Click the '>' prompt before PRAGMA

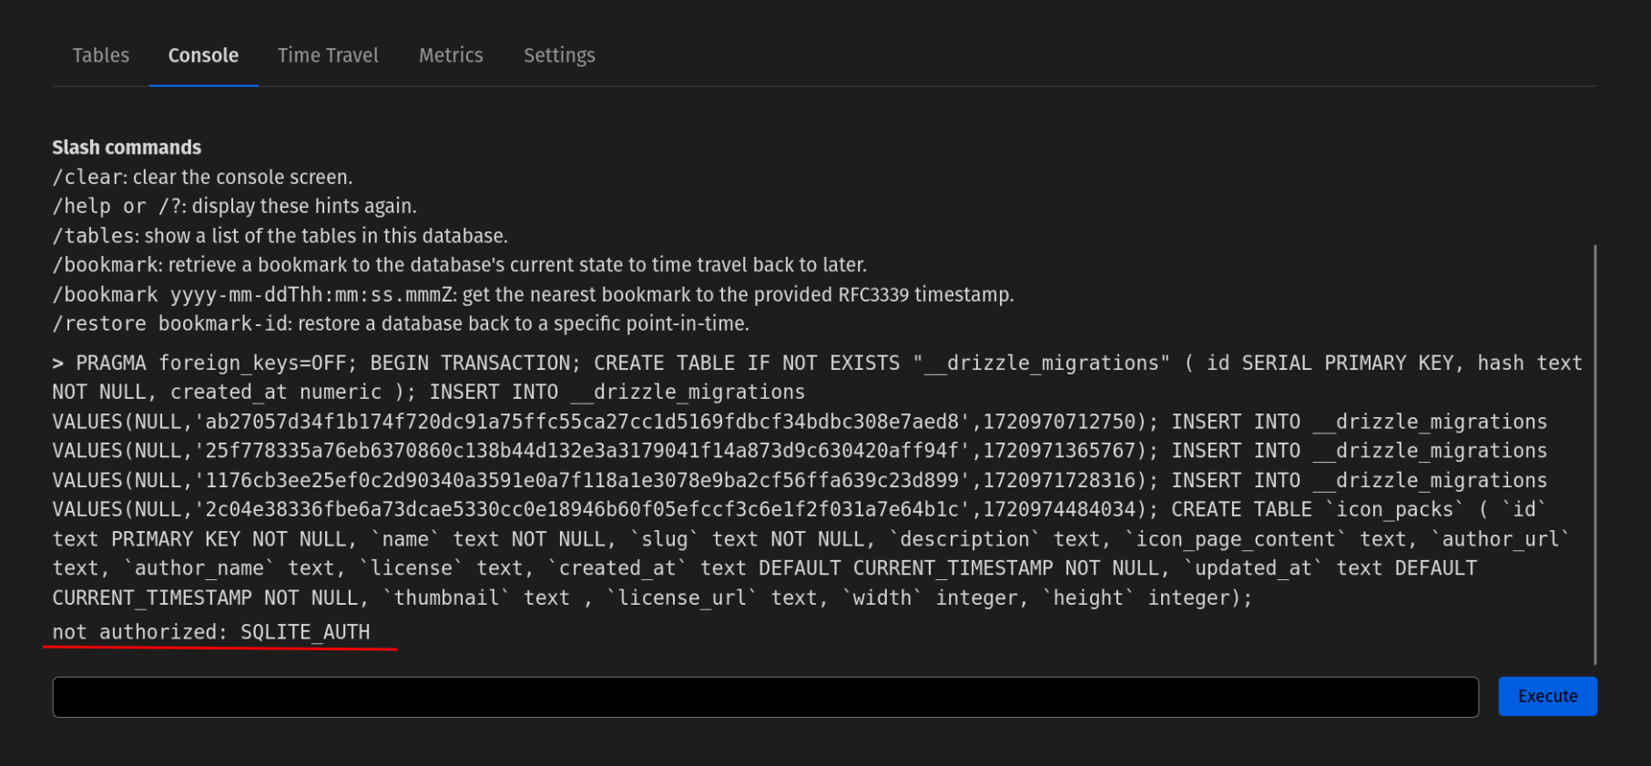(58, 363)
